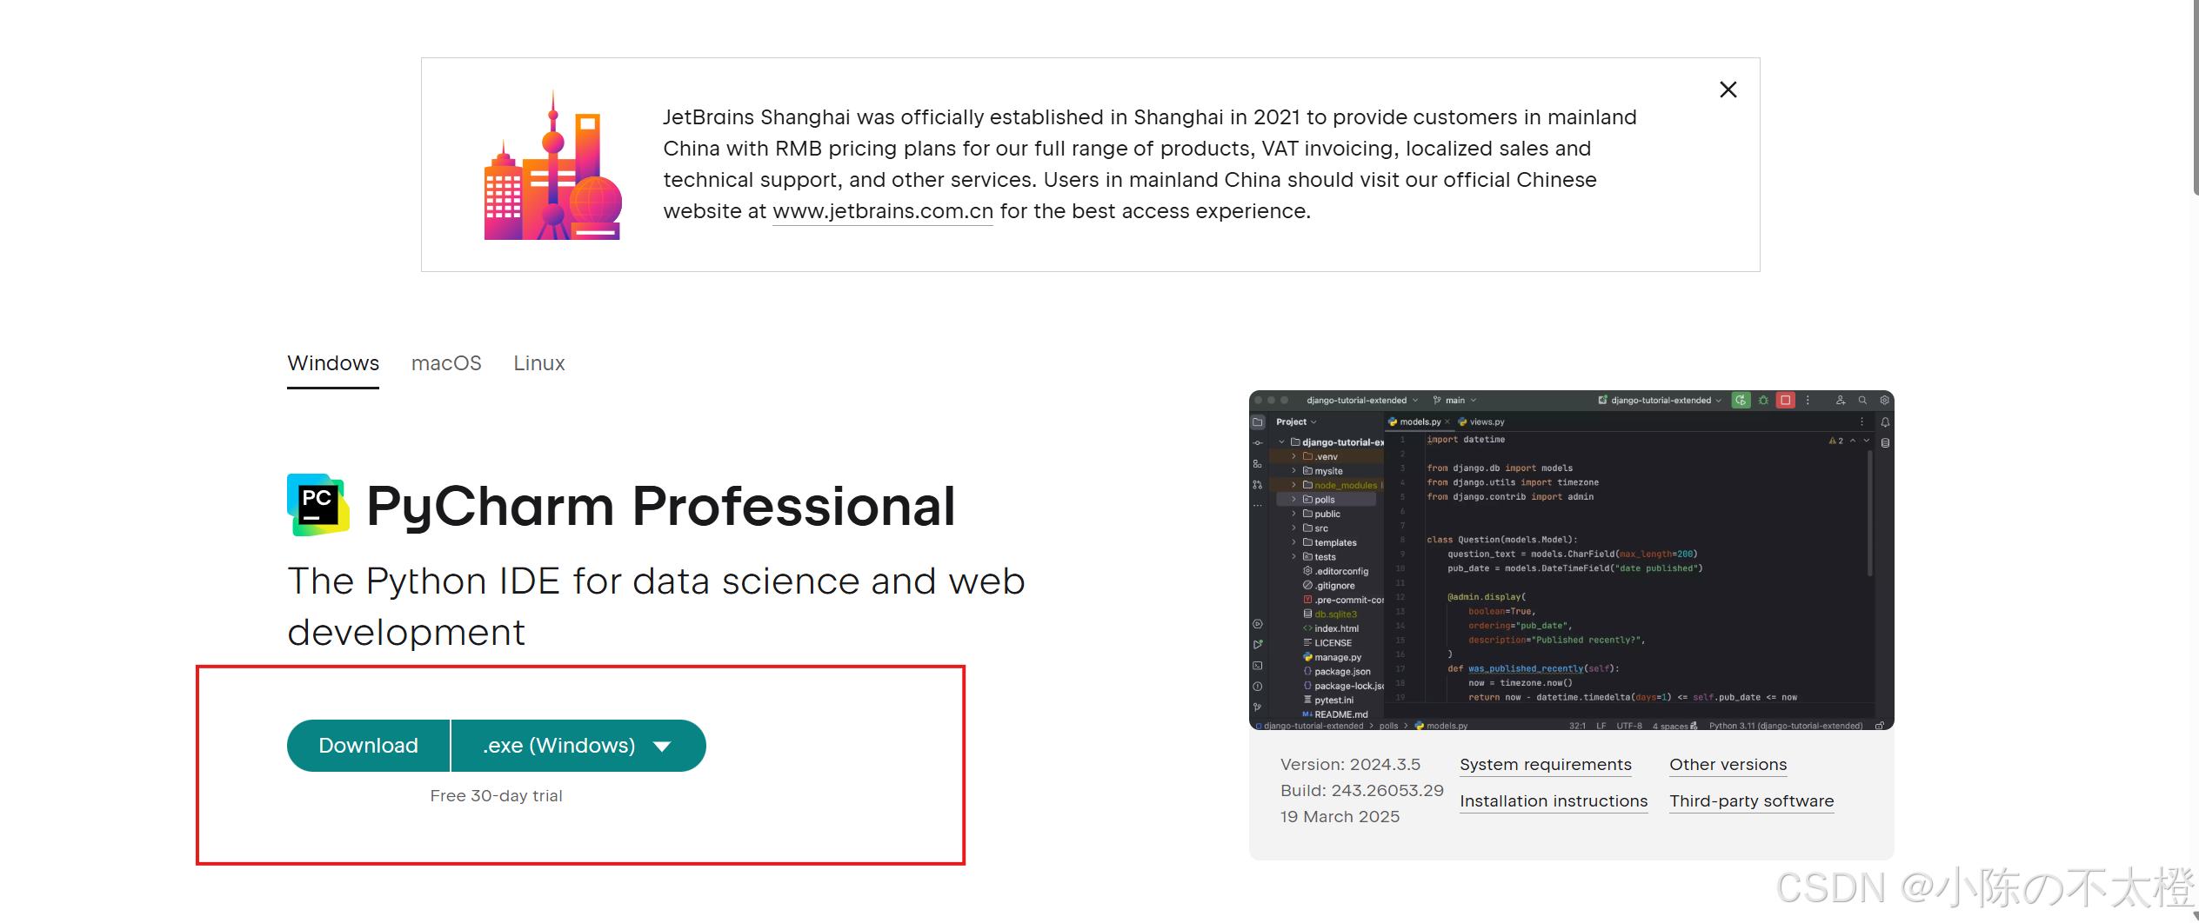Switch to the Windows tab
The width and height of the screenshot is (2199, 923).
pos(333,363)
